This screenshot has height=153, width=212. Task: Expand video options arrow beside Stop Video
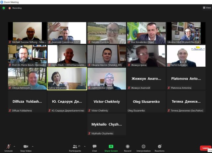tap(32, 146)
